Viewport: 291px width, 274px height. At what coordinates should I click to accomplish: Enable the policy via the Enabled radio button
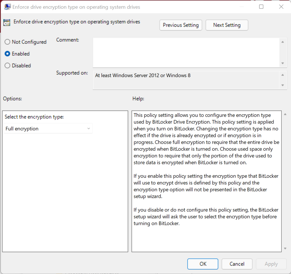click(7, 54)
